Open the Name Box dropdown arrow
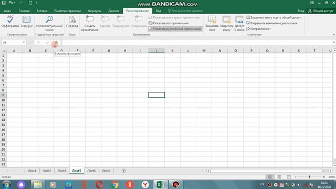This screenshot has width=336, height=189. tap(24, 43)
